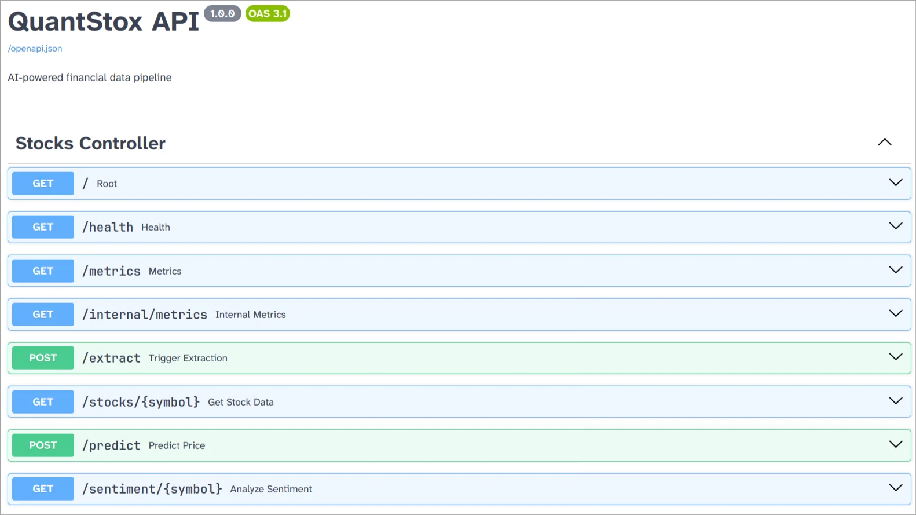Screen dimensions: 916x515
Task: Open the /extract row's dropdown arrow
Action: click(895, 357)
